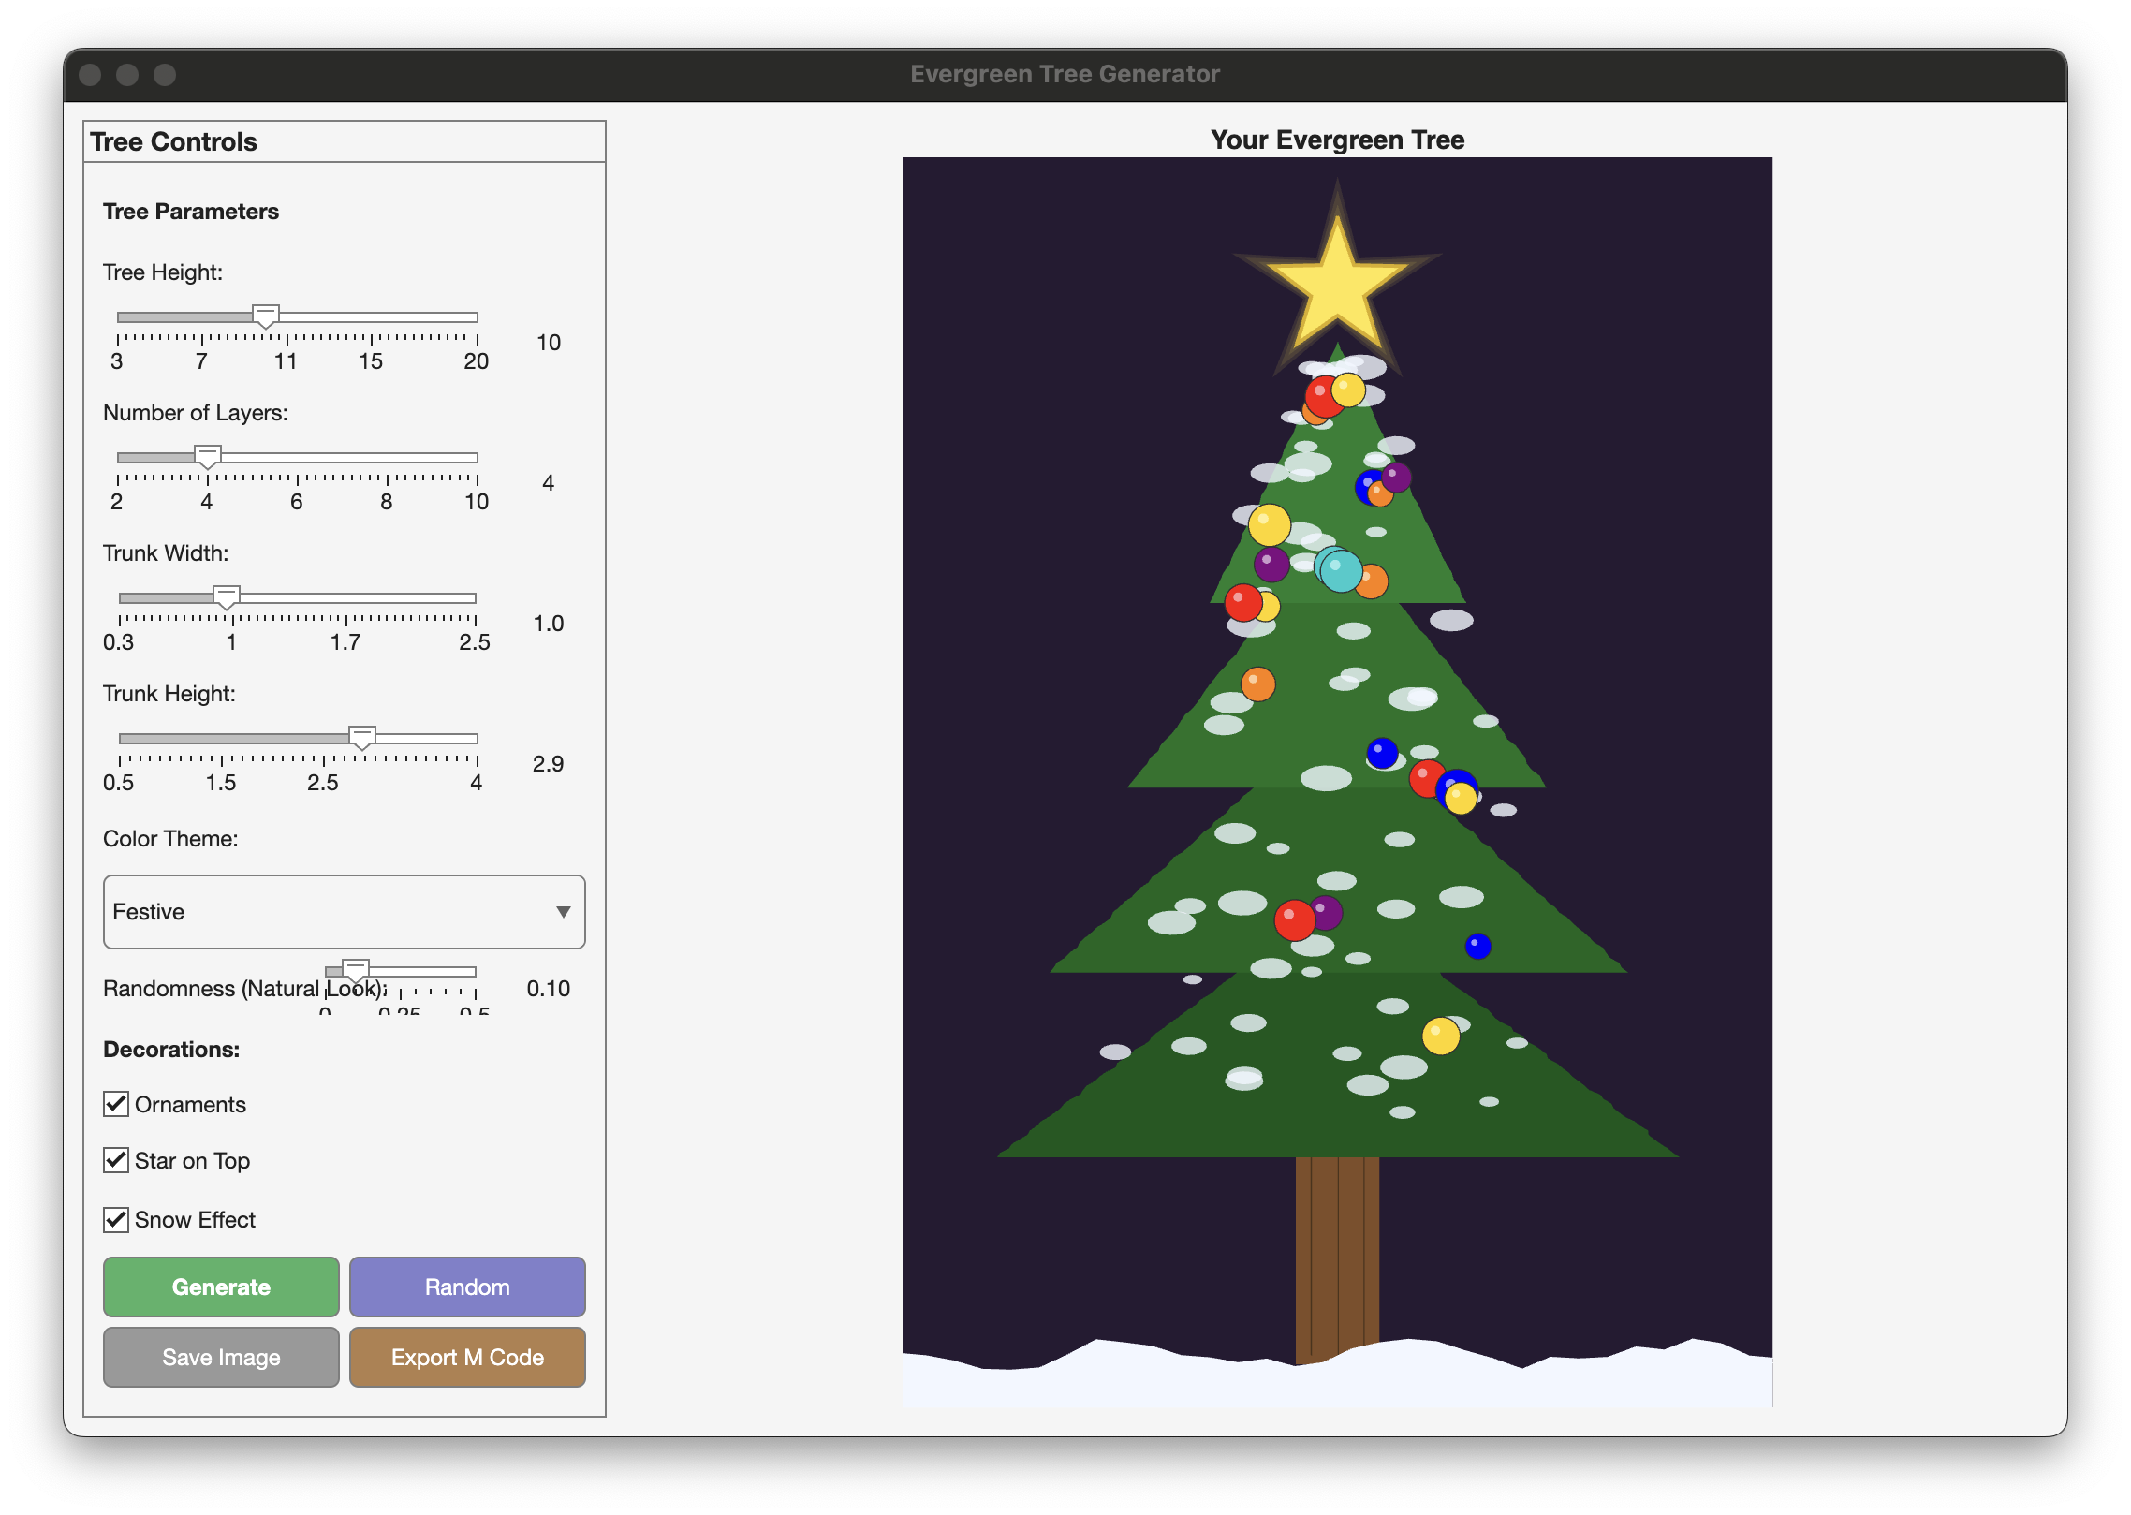The height and width of the screenshot is (1515, 2131).
Task: Click the Tree Height slider thumb
Action: [266, 316]
